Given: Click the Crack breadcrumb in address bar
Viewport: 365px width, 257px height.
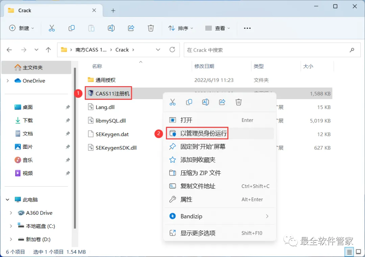Looking at the screenshot, I should (122, 50).
